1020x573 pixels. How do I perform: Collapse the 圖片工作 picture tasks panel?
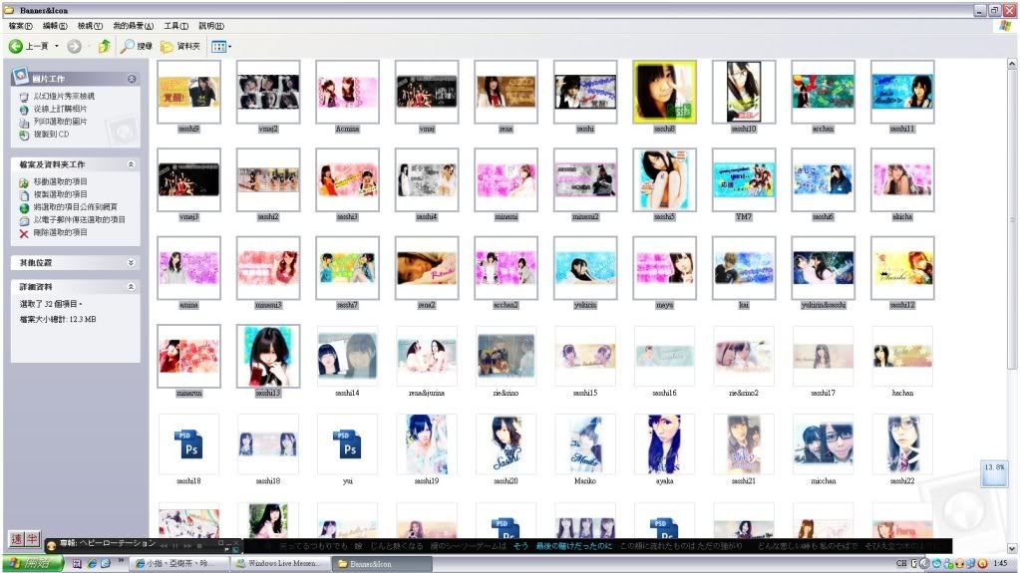[x=132, y=78]
